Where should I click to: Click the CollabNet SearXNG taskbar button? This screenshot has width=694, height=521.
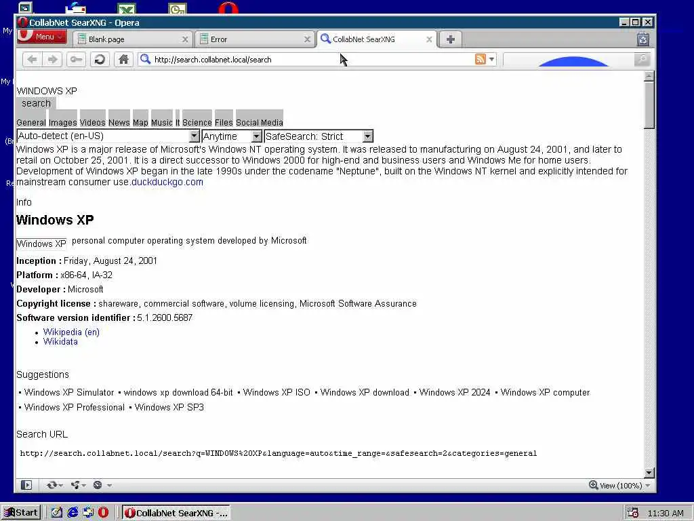[x=176, y=513]
